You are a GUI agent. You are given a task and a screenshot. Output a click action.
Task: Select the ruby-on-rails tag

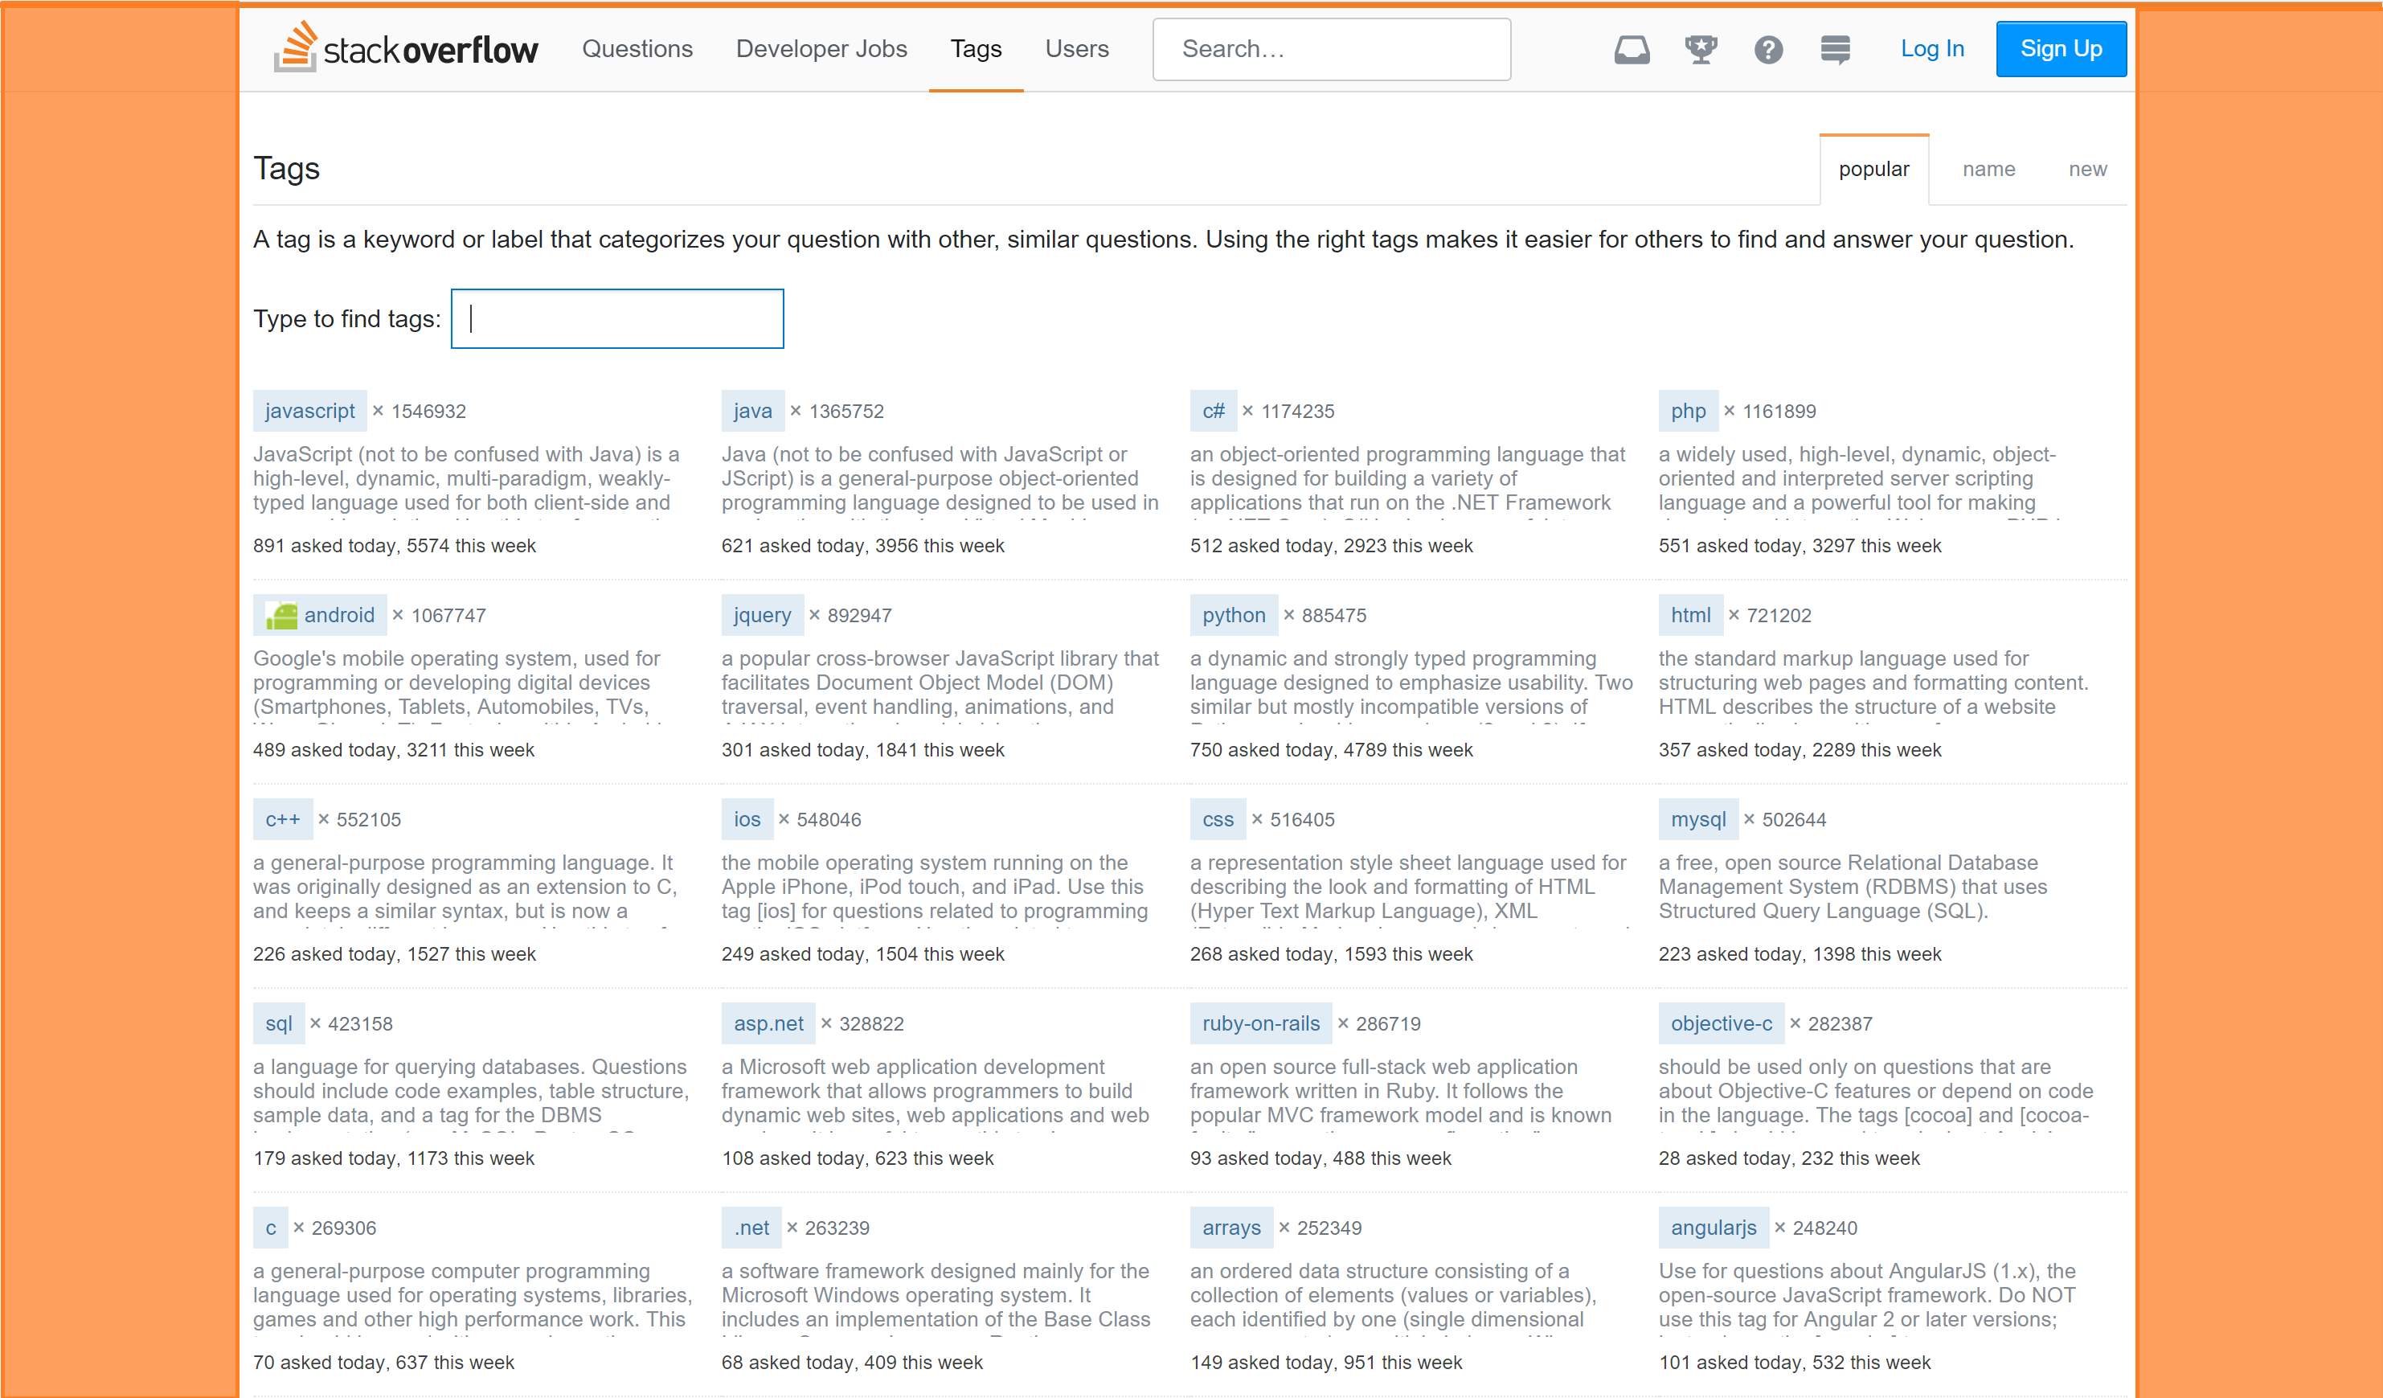click(1259, 1023)
